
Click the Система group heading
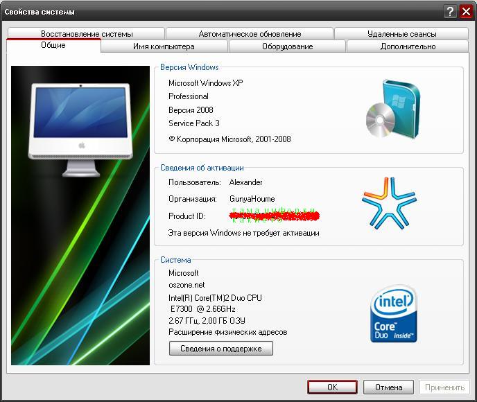pos(175,260)
